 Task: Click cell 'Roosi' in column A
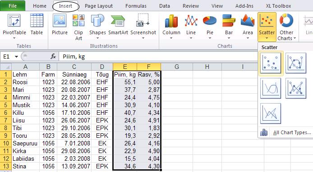tap(26, 82)
